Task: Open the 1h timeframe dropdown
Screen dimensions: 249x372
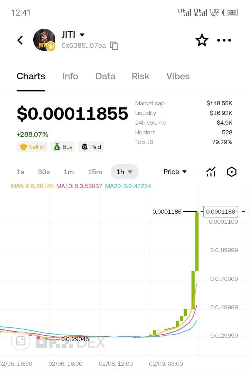Action: (124, 172)
